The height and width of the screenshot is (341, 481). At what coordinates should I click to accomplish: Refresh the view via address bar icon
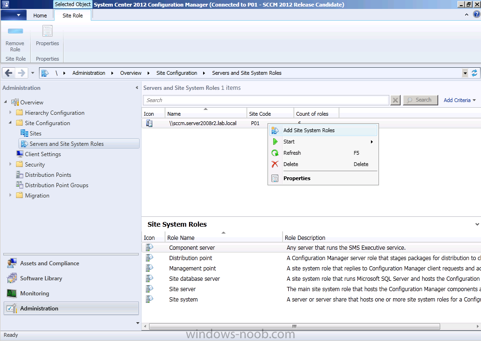474,73
